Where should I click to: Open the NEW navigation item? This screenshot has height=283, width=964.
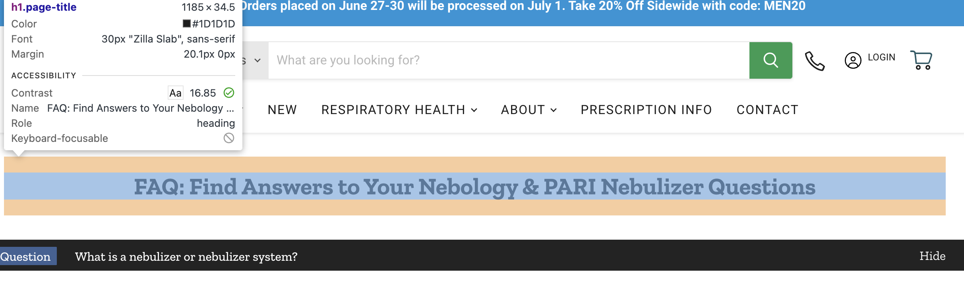[x=282, y=110]
